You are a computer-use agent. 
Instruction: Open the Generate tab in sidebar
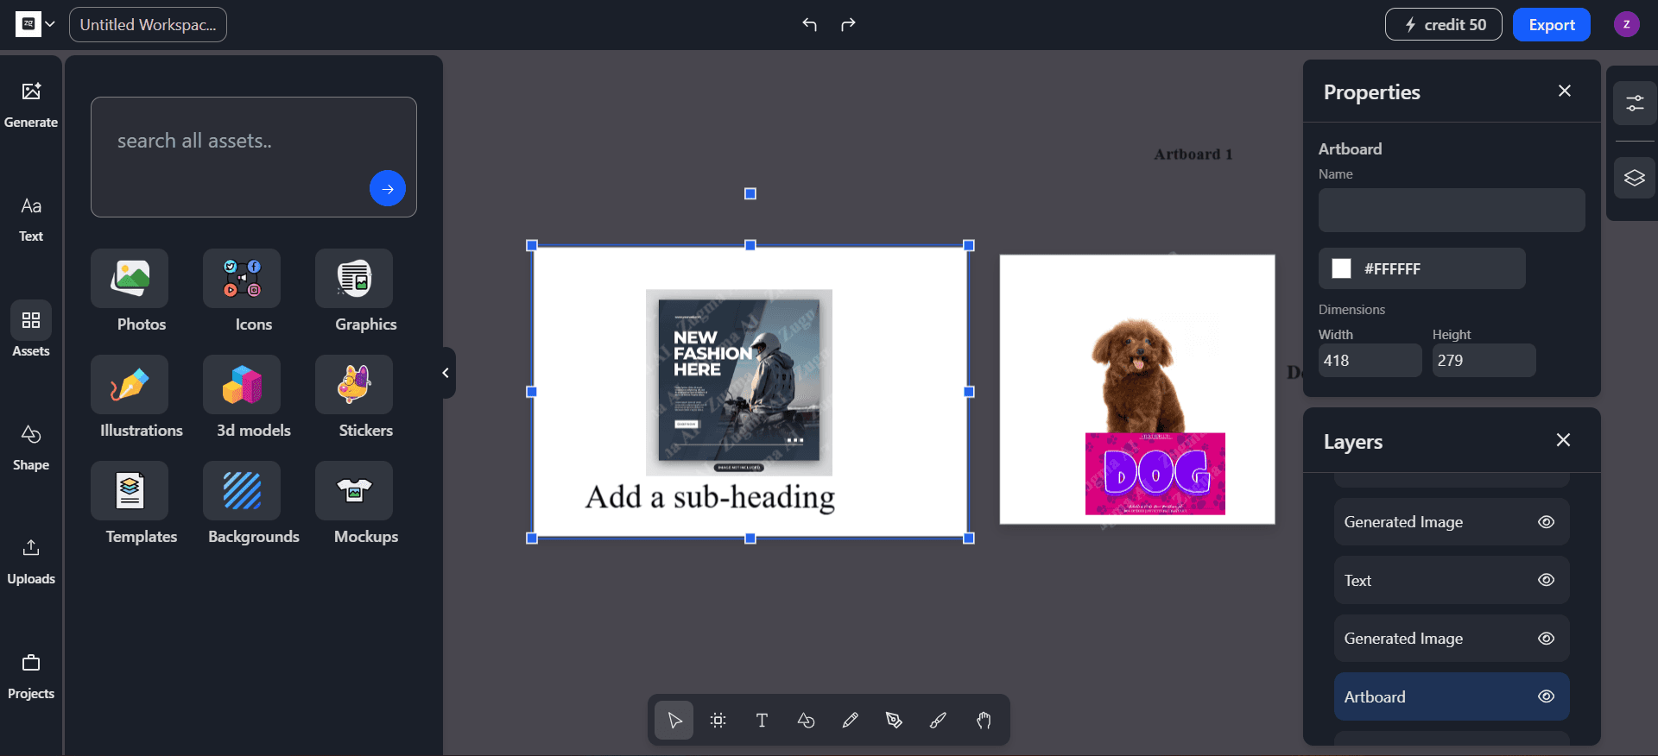pyautogui.click(x=31, y=104)
